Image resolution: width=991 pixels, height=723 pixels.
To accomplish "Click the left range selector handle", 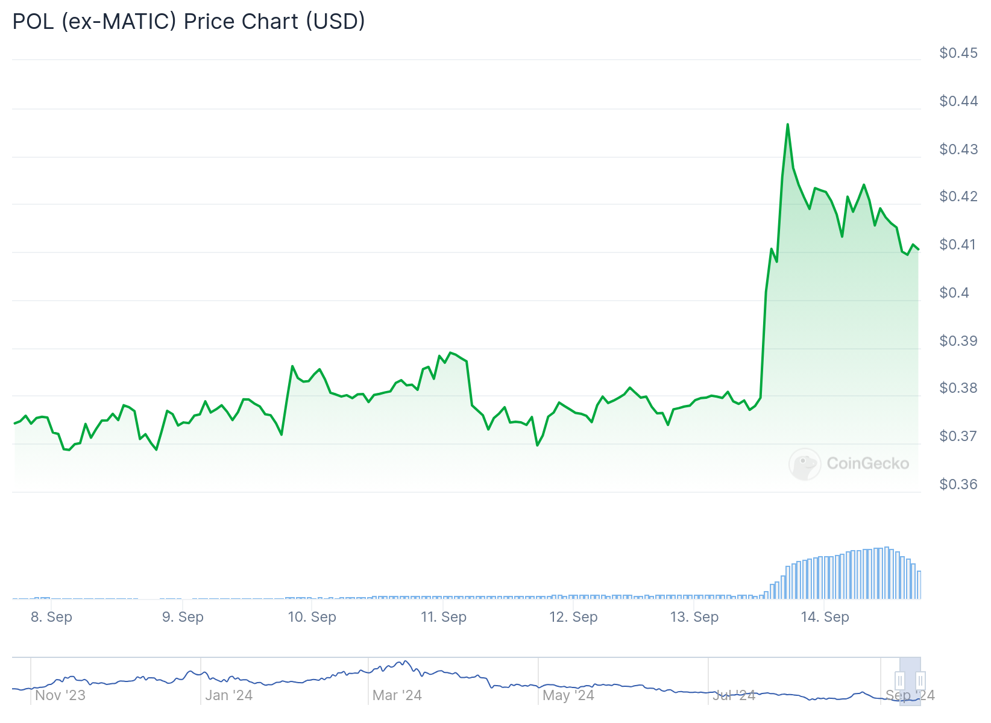I will pyautogui.click(x=899, y=681).
